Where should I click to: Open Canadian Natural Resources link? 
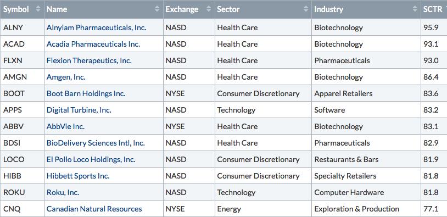click(94, 209)
